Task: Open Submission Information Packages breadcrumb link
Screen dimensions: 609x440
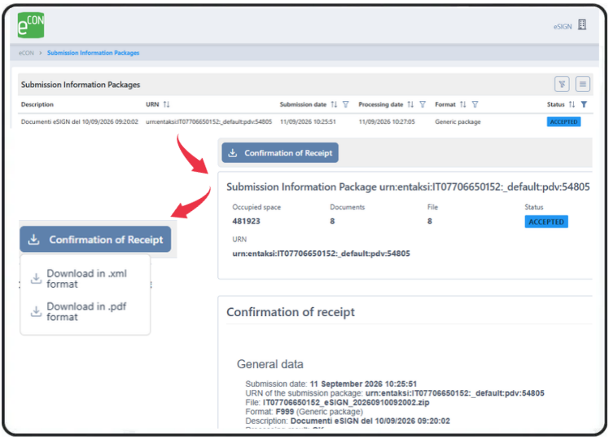Action: click(x=93, y=53)
